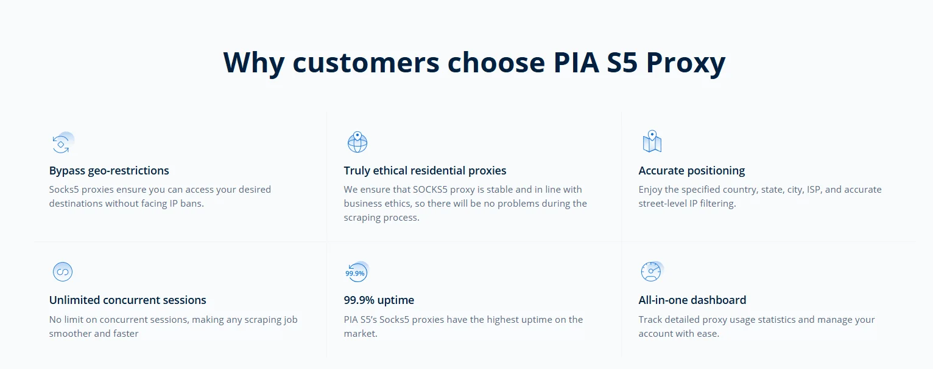Click the highest uptime on the market description
The width and height of the screenshot is (933, 369).
click(463, 326)
